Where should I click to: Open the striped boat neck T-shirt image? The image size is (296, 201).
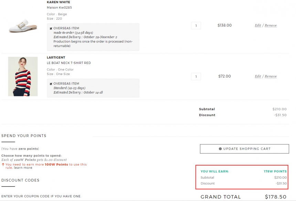(23, 76)
